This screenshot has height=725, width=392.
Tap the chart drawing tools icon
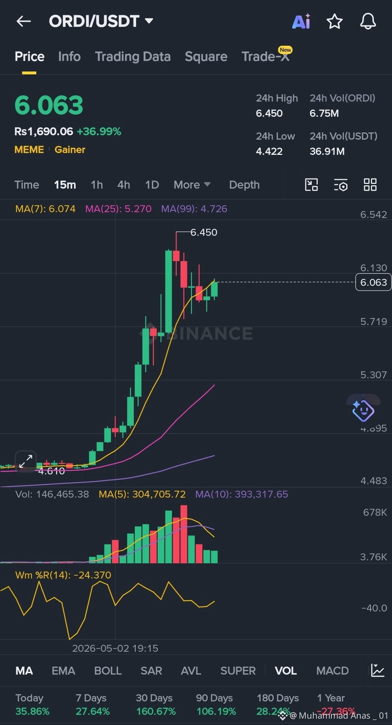pos(311,185)
